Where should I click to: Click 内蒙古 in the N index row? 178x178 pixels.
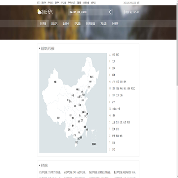tap(114, 109)
